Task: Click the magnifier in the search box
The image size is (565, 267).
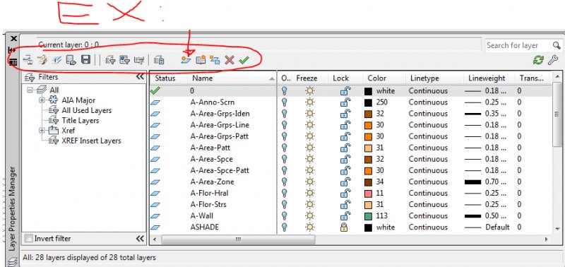Action: (x=557, y=45)
